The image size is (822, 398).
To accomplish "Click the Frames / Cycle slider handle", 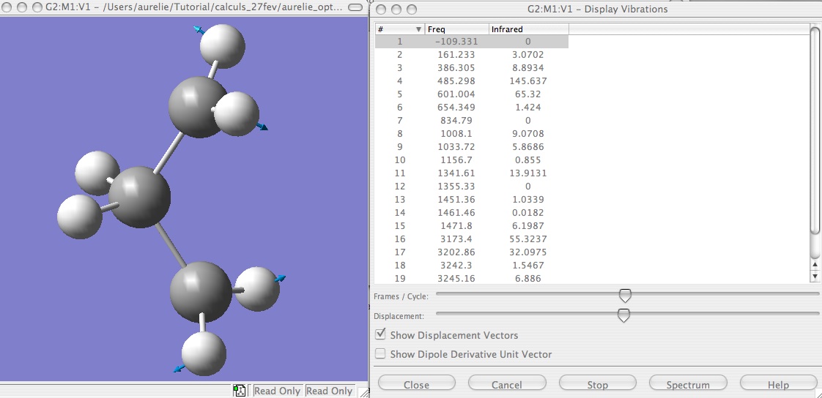I will [x=625, y=296].
